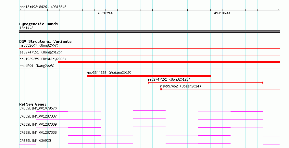Screen dimensions: 289x148
Task: Click the left end marker of esv2747392
Action: coord(148,83)
